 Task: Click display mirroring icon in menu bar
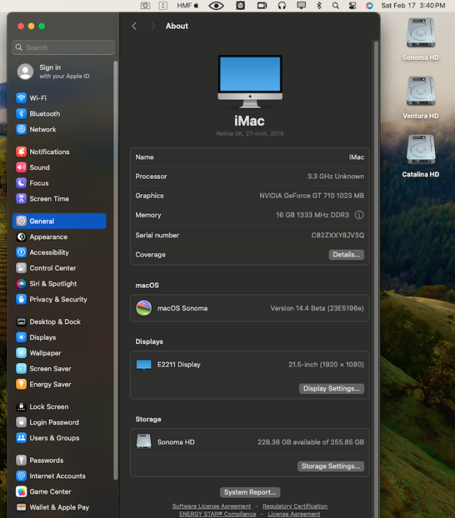pos(301,6)
